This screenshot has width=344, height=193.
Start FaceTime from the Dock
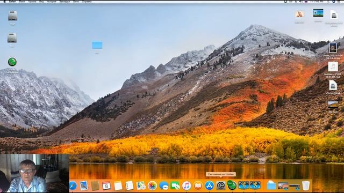pyautogui.click(x=175, y=185)
